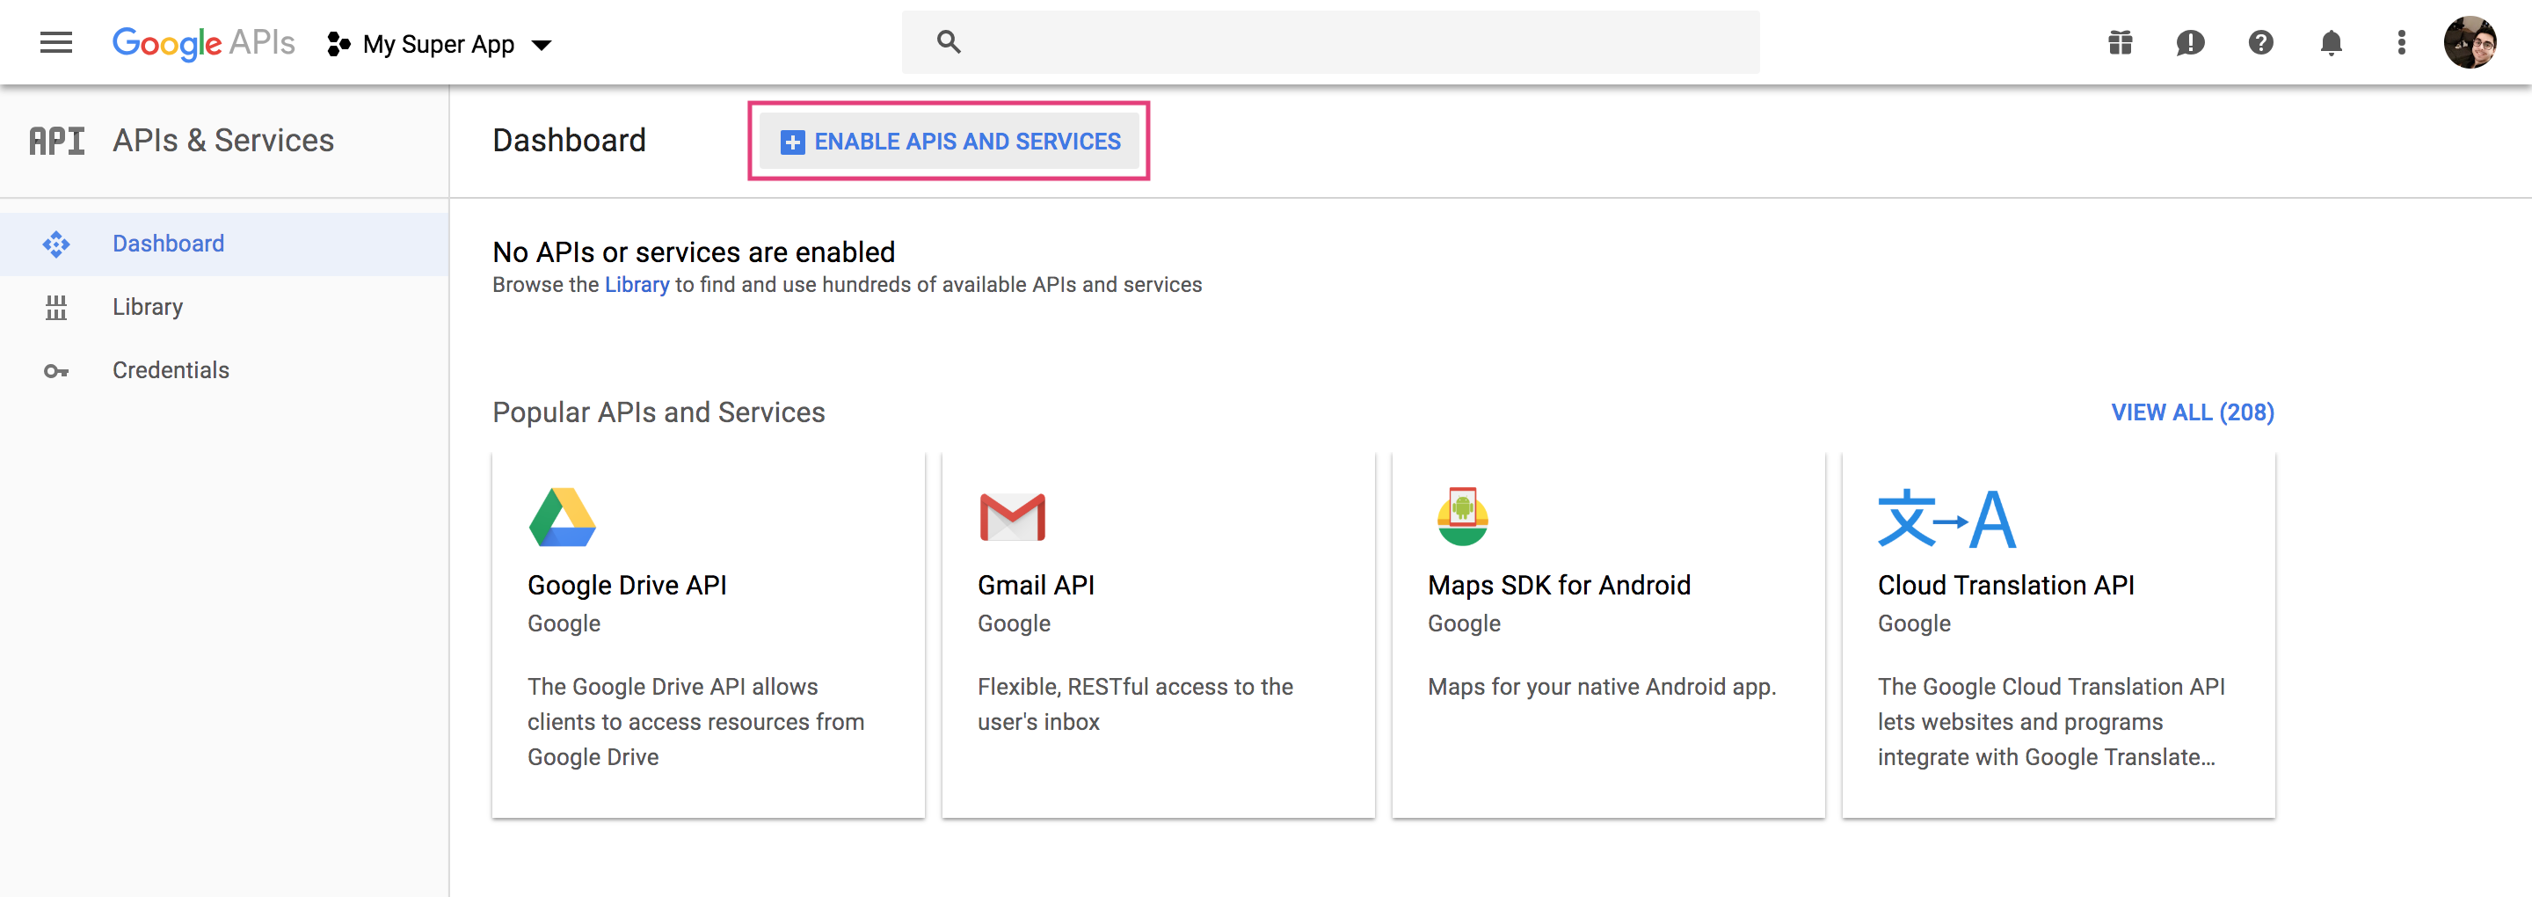Click the Maps SDK Android icon
The width and height of the screenshot is (2532, 897).
click(1463, 516)
